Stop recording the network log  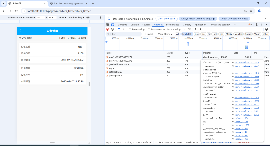point(108,29)
